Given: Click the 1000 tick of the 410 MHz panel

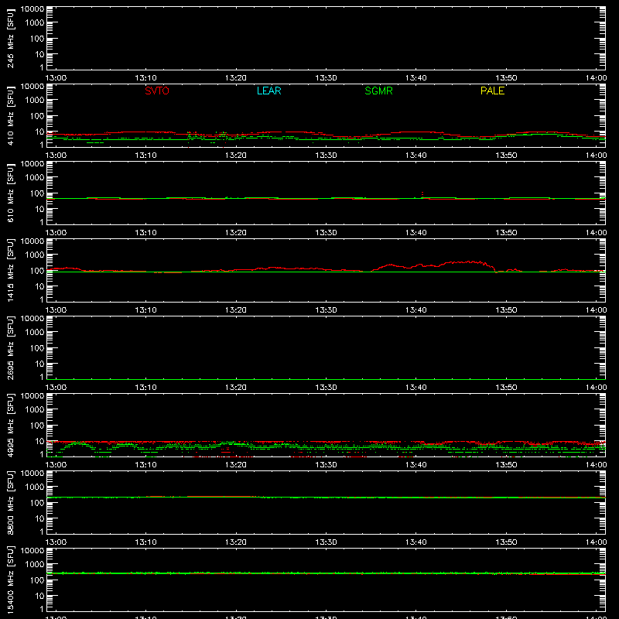Looking at the screenshot, I should [x=35, y=101].
